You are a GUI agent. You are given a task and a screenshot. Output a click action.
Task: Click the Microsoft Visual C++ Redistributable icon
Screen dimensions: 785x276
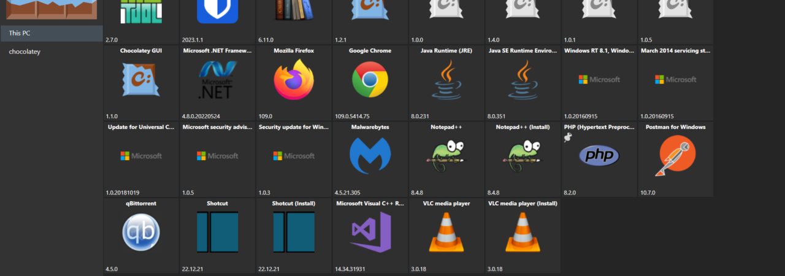(x=370, y=232)
